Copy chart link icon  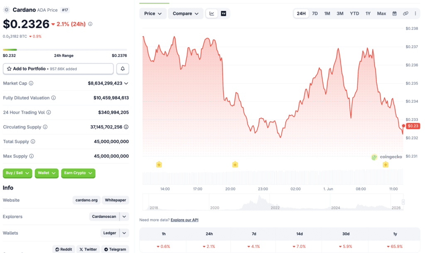point(405,14)
